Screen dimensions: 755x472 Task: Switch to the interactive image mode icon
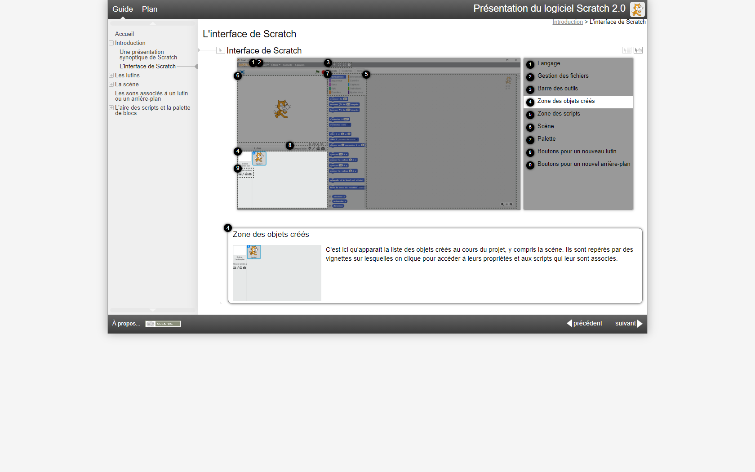[x=638, y=50]
